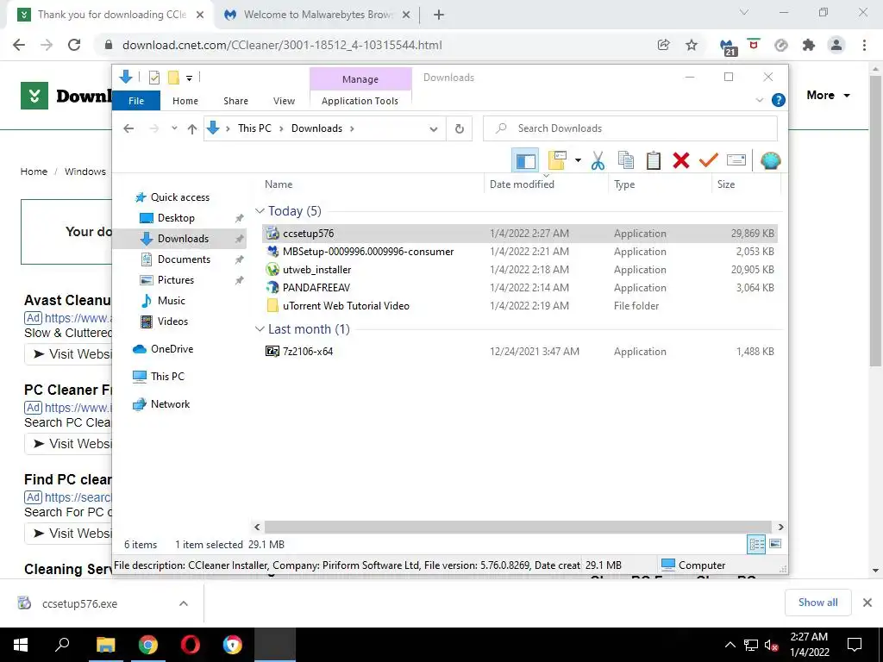Open Customize Quick Access Toolbar dropdown

[x=189, y=78]
